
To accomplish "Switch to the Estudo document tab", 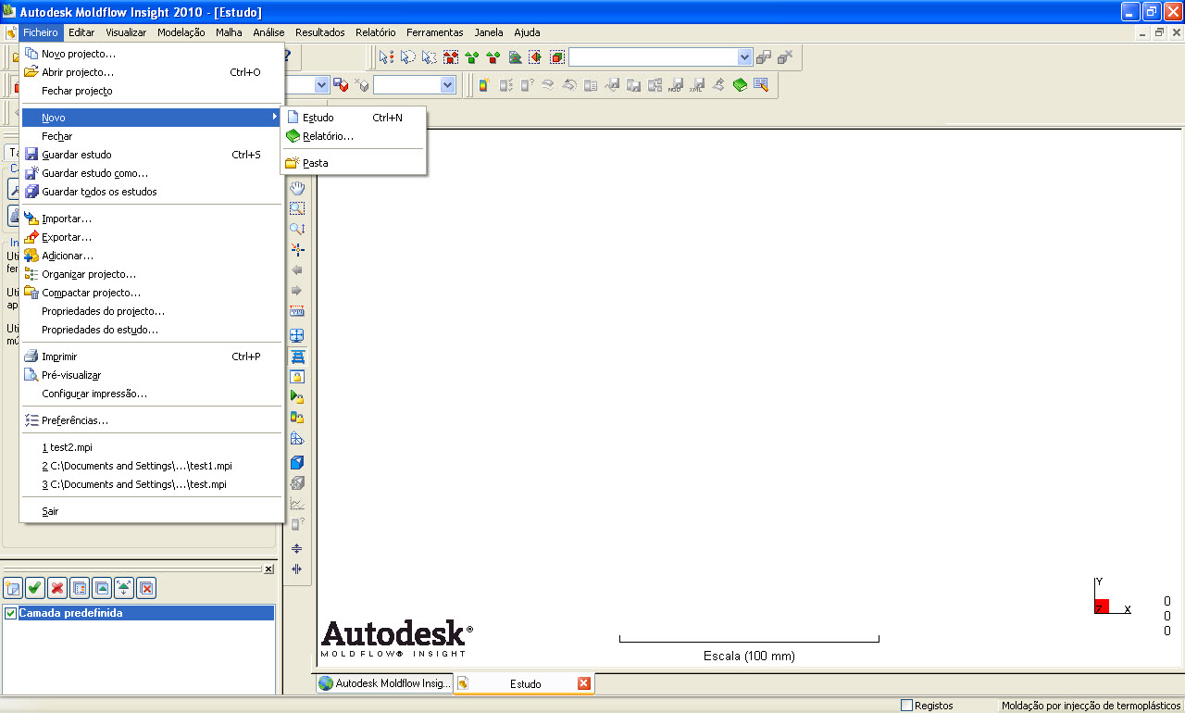I will click(524, 683).
